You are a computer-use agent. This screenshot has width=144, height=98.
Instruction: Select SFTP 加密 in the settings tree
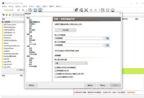click(x=33, y=44)
